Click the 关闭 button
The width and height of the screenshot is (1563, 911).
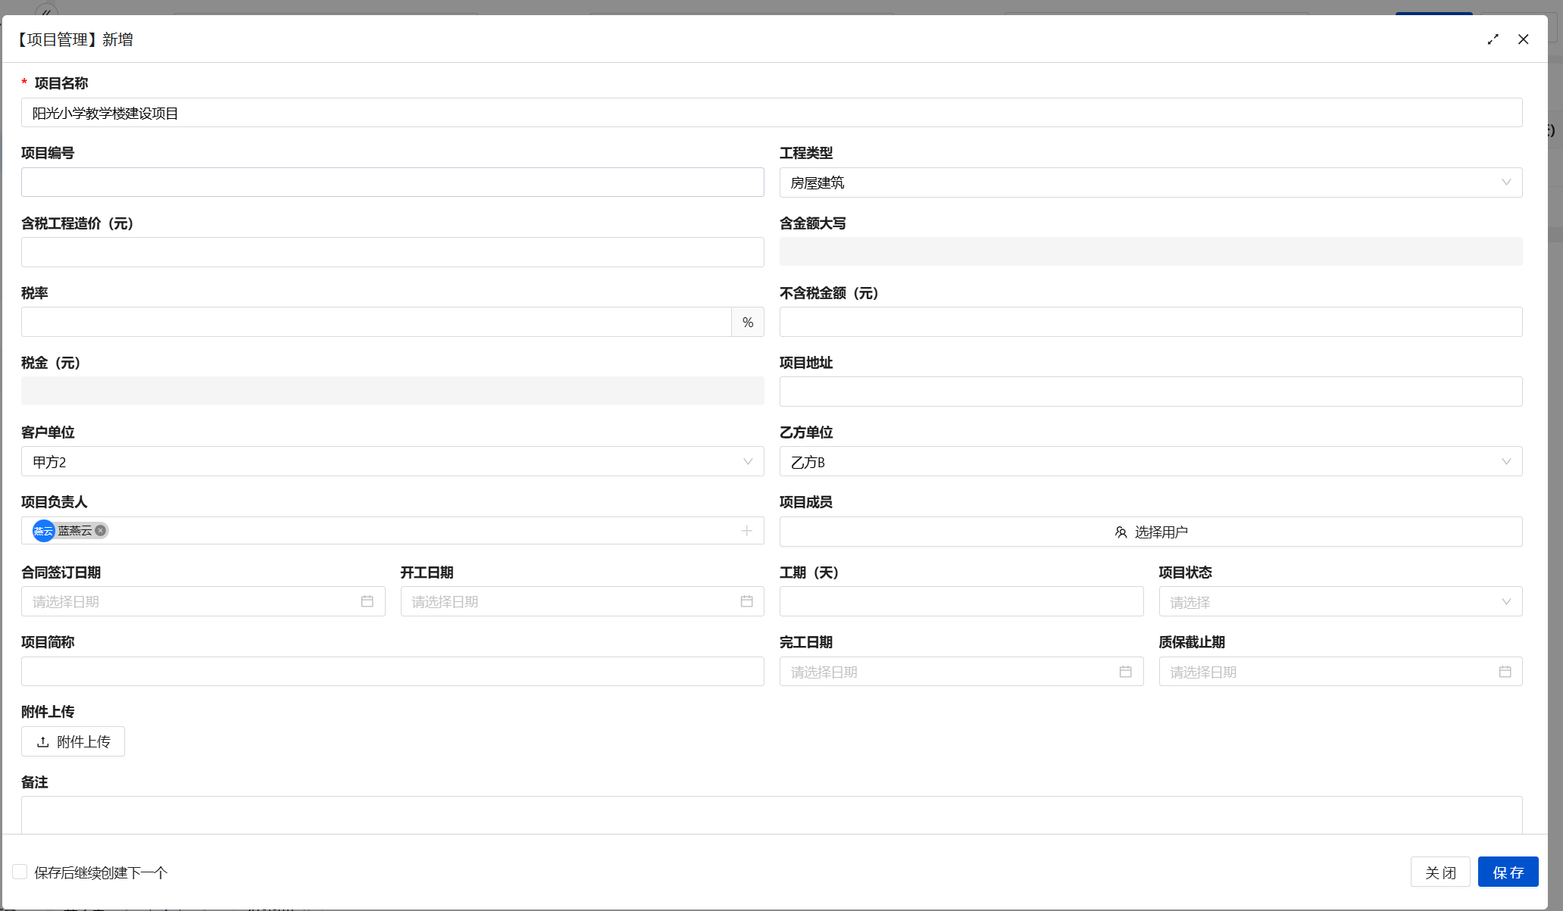(x=1440, y=872)
